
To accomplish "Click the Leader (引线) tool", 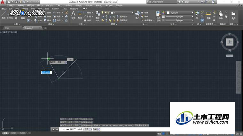I will 87,17.
